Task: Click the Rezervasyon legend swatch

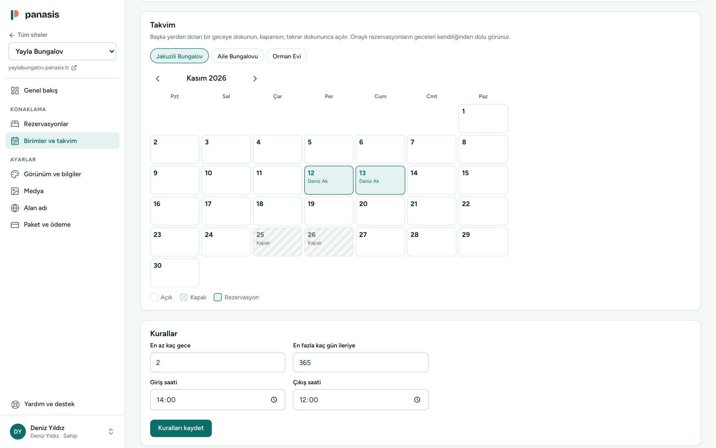Action: (218, 297)
